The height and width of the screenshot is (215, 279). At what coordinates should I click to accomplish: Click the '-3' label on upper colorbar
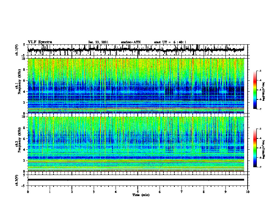tap(260, 71)
